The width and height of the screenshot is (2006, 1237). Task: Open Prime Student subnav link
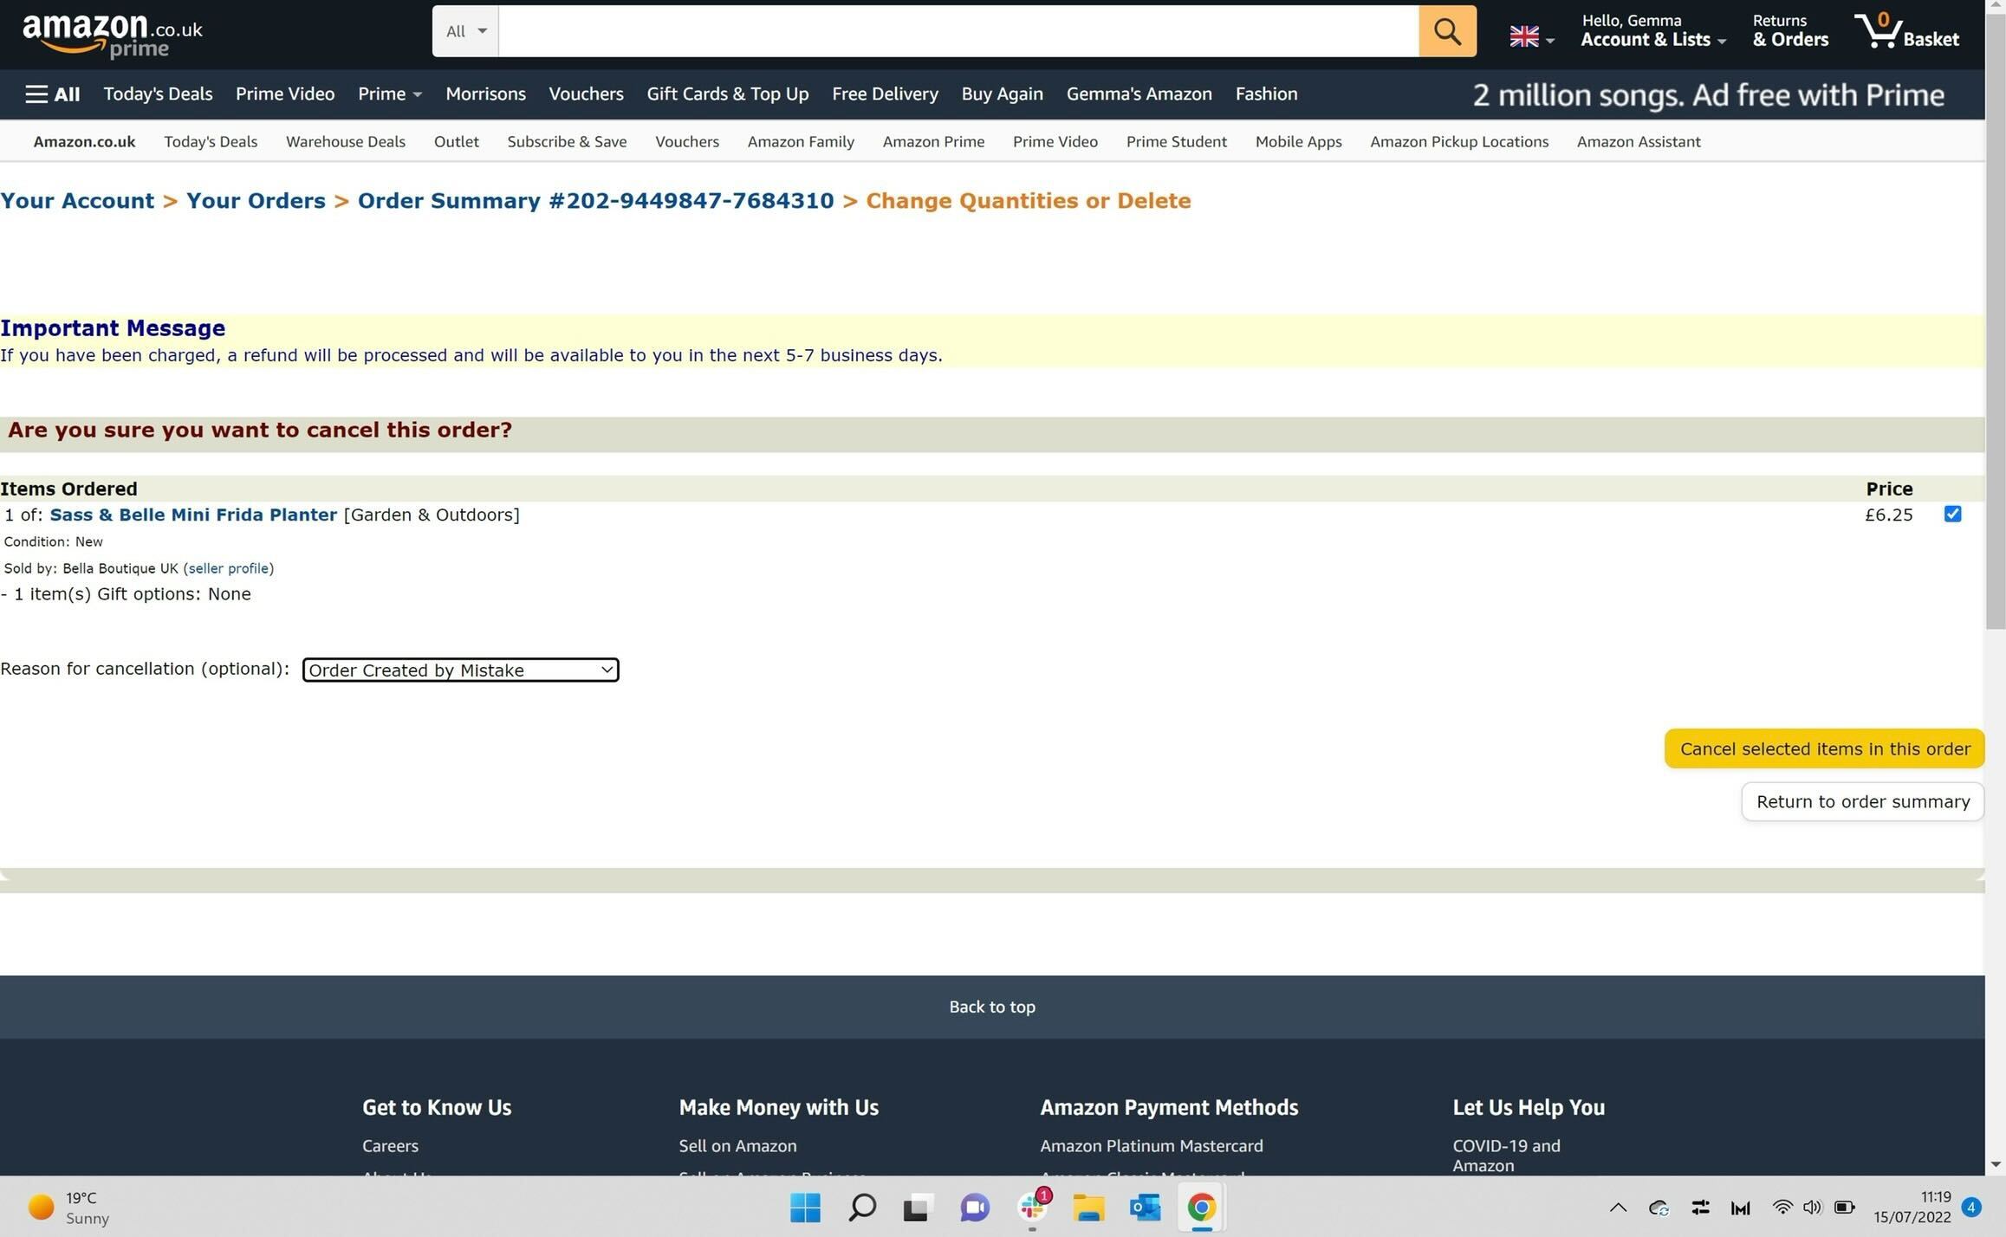point(1176,142)
